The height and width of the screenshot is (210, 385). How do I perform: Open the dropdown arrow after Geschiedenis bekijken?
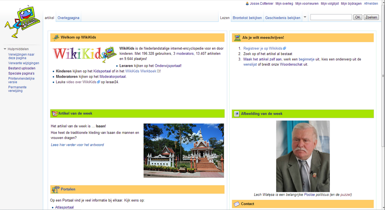(305, 18)
